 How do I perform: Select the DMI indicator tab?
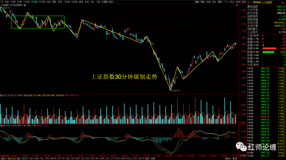31,158
